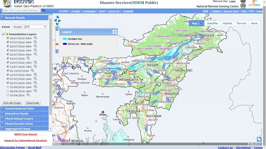Zoom to 07/07/2016-18Hr layer extent

click(35, 79)
